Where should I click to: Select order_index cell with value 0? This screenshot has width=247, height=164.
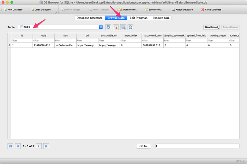click(x=131, y=45)
